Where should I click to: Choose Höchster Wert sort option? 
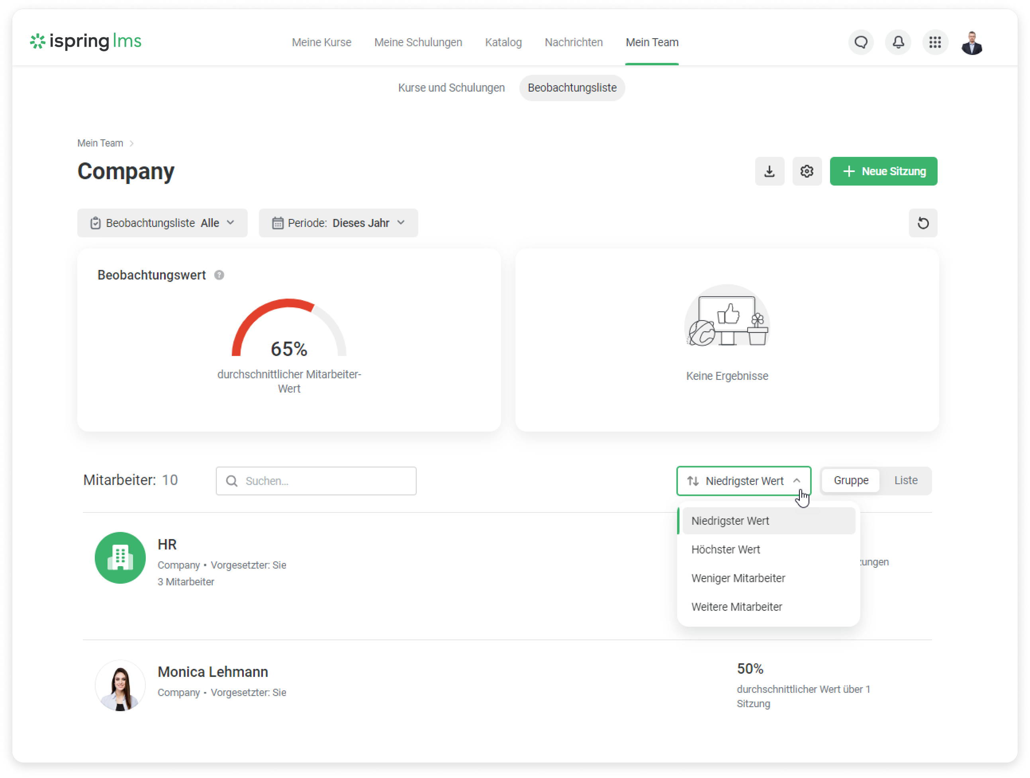[725, 549]
